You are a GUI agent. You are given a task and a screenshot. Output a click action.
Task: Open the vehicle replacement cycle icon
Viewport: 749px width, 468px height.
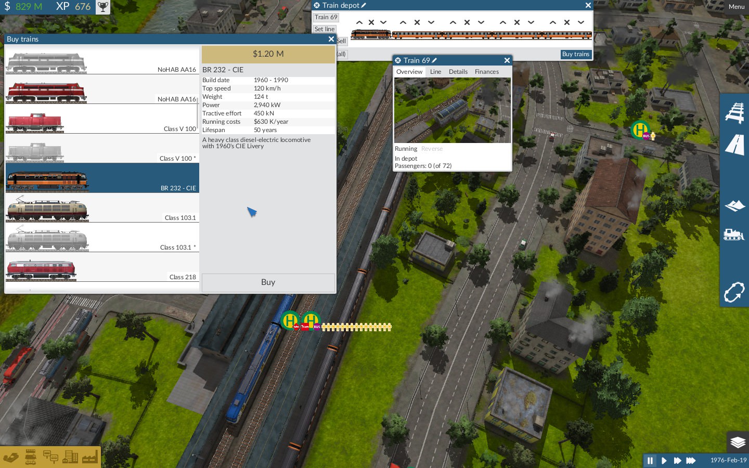[x=734, y=292]
